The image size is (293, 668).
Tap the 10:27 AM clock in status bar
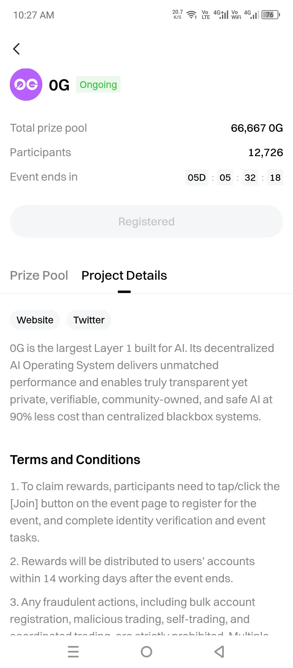tap(34, 15)
